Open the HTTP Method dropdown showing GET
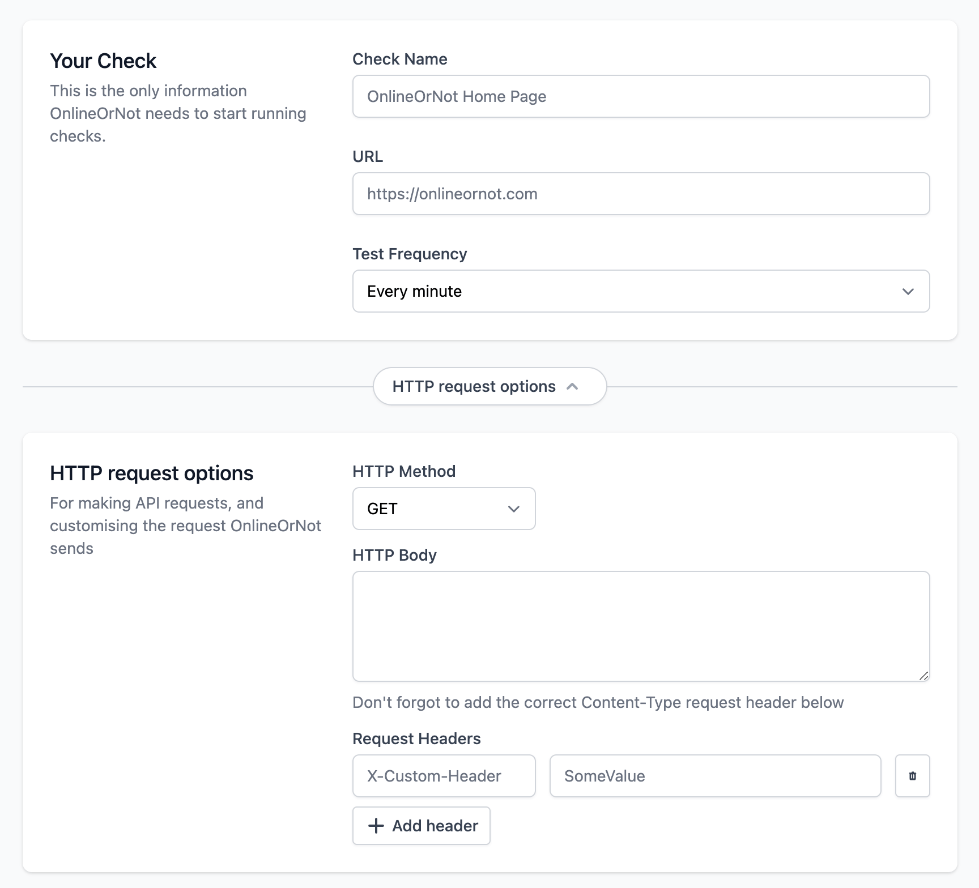The image size is (979, 888). (444, 509)
